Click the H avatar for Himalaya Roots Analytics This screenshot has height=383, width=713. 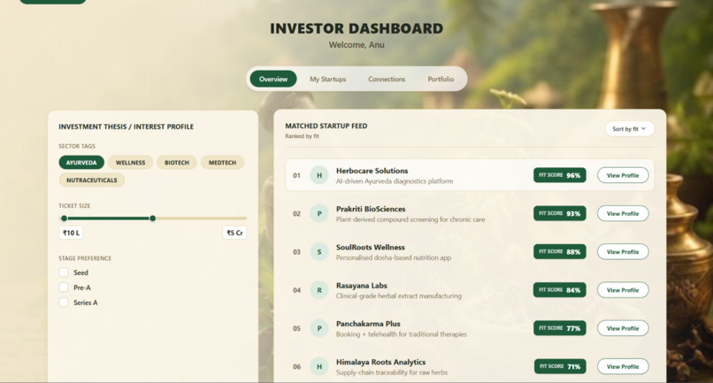pos(319,366)
